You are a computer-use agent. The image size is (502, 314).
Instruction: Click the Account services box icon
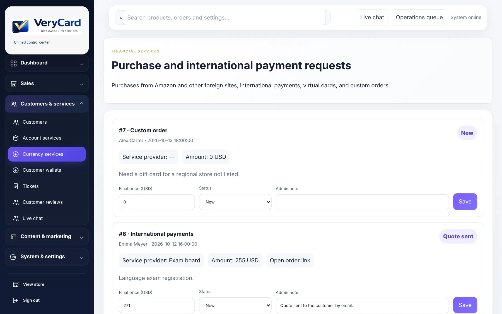coord(16,138)
